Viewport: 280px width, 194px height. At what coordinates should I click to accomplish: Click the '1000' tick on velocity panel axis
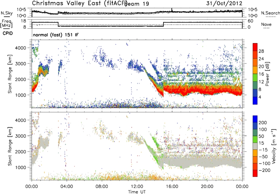pyautogui.click(x=20, y=167)
